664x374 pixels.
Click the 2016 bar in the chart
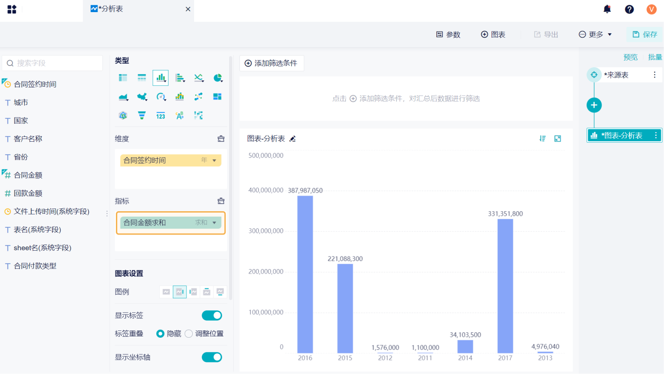[x=305, y=274]
